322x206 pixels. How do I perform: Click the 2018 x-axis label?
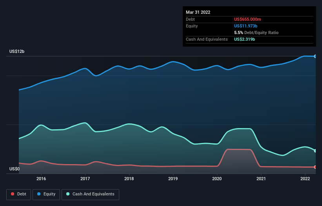[129, 179]
